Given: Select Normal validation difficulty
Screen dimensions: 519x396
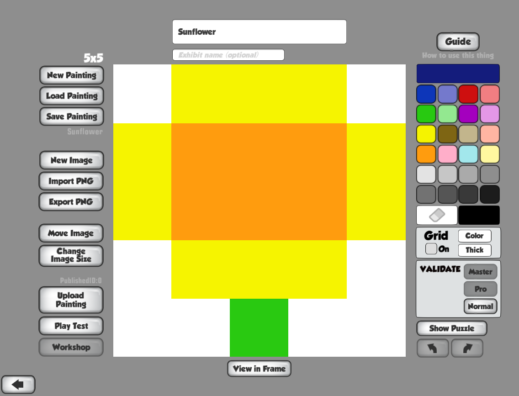Looking at the screenshot, I should [480, 306].
